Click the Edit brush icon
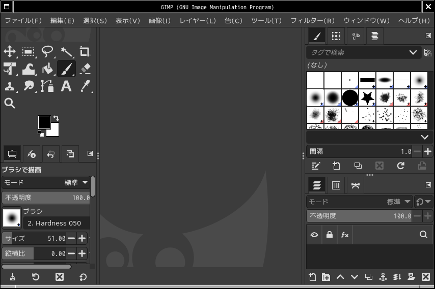435x289 pixels. (x=316, y=166)
